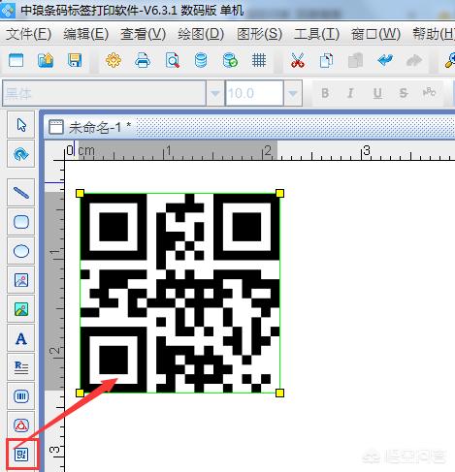Open the 文件(F) menu

(28, 34)
